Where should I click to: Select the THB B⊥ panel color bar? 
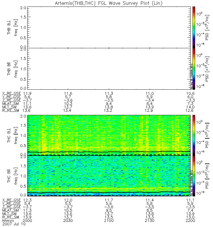pos(194,27)
